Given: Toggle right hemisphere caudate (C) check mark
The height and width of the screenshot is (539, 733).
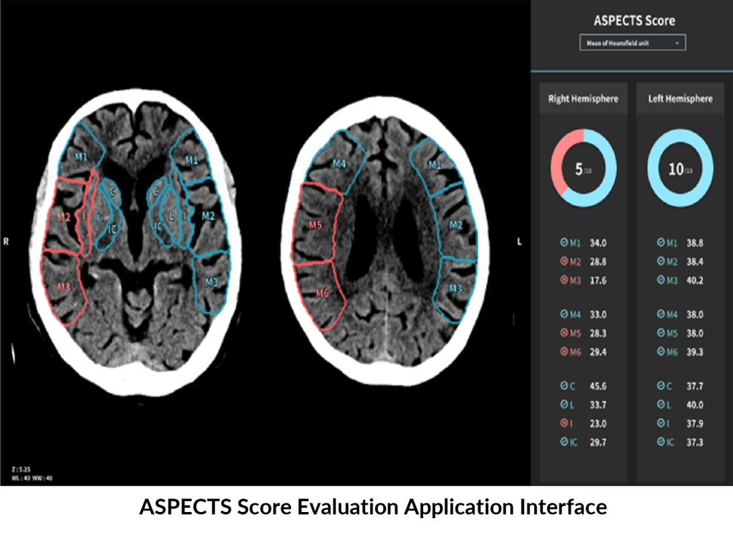Looking at the screenshot, I should click(x=564, y=385).
